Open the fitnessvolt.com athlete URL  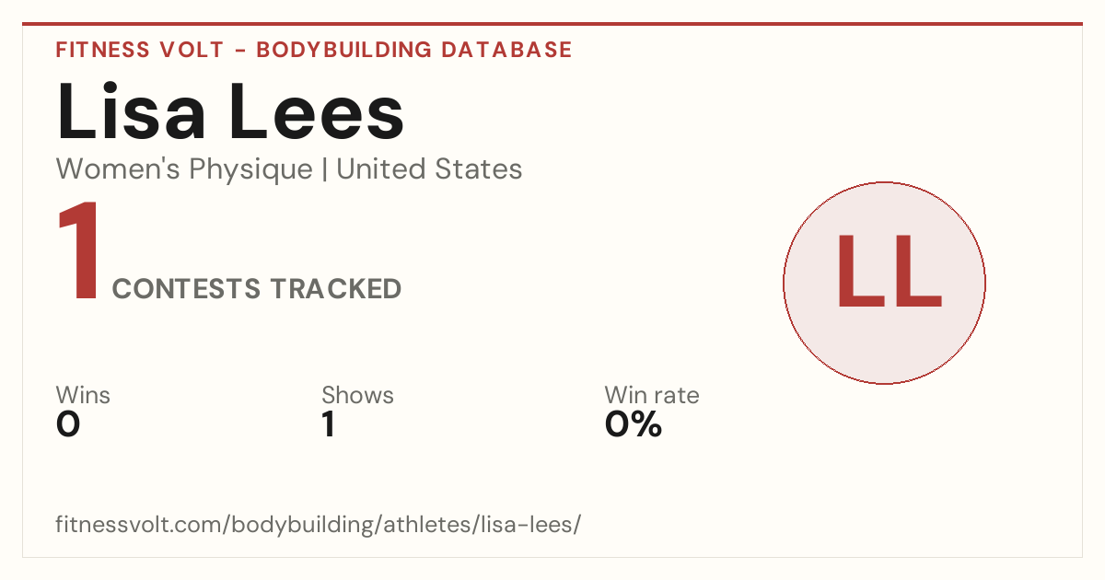click(x=319, y=526)
